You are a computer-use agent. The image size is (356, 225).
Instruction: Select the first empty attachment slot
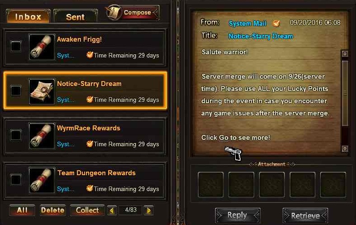[211, 185]
